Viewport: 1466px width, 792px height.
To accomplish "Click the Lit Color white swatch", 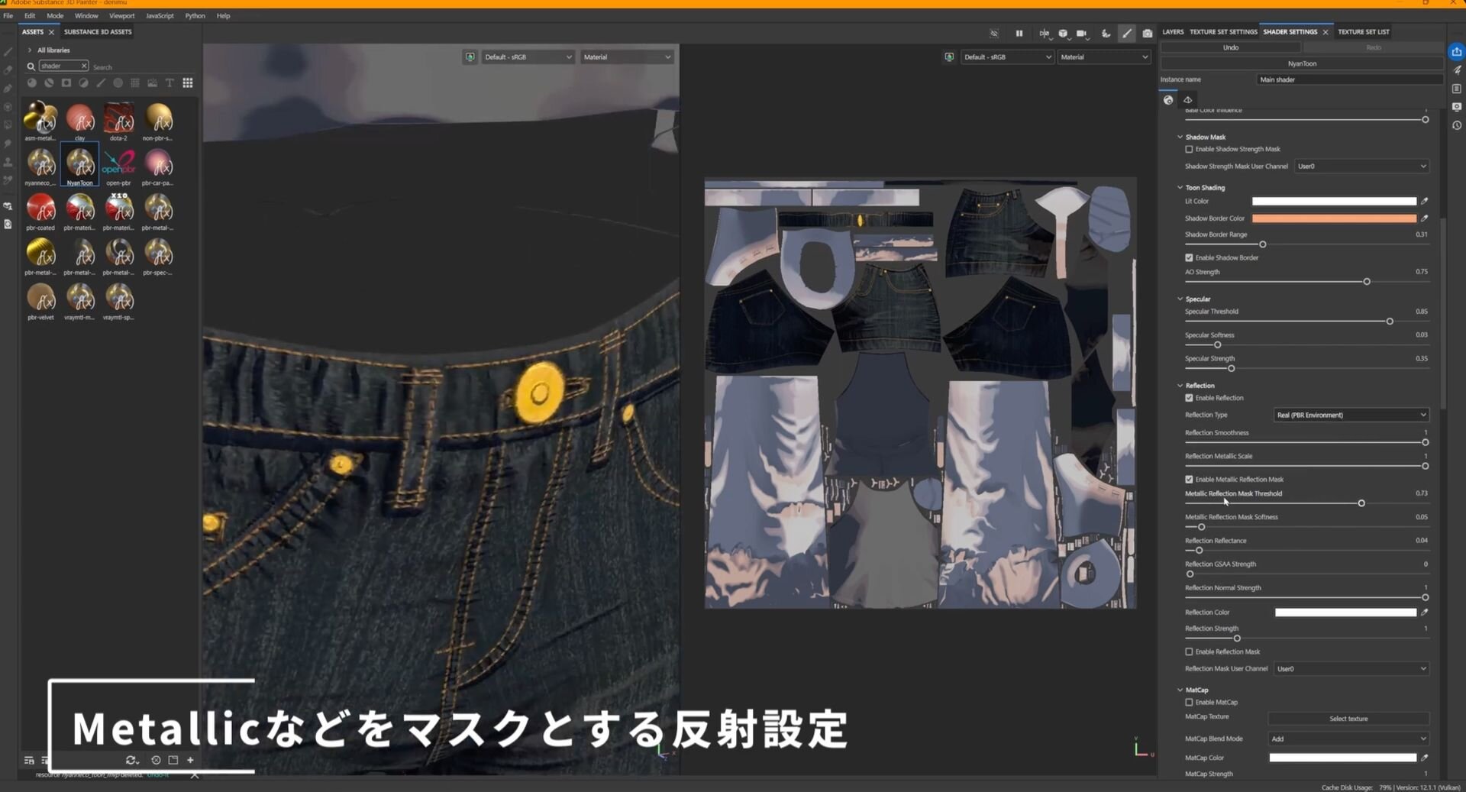I will click(x=1334, y=201).
